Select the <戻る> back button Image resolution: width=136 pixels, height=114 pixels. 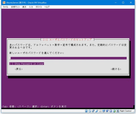tap(19, 69)
